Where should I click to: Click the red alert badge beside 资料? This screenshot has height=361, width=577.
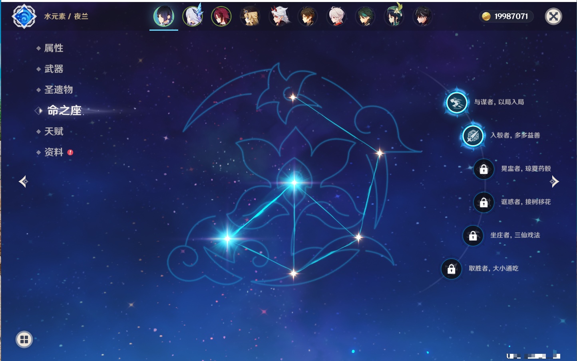click(70, 152)
